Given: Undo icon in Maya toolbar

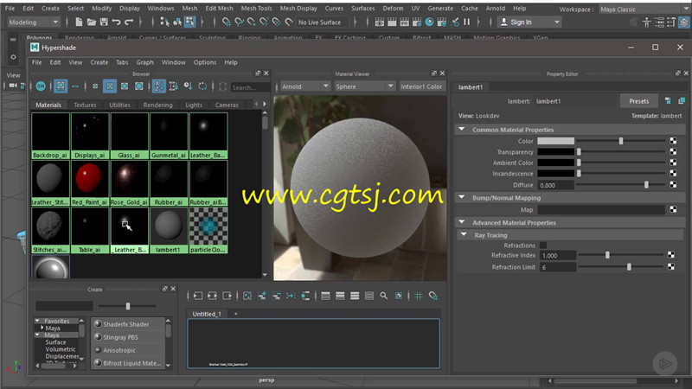Looking at the screenshot, I should tap(116, 22).
